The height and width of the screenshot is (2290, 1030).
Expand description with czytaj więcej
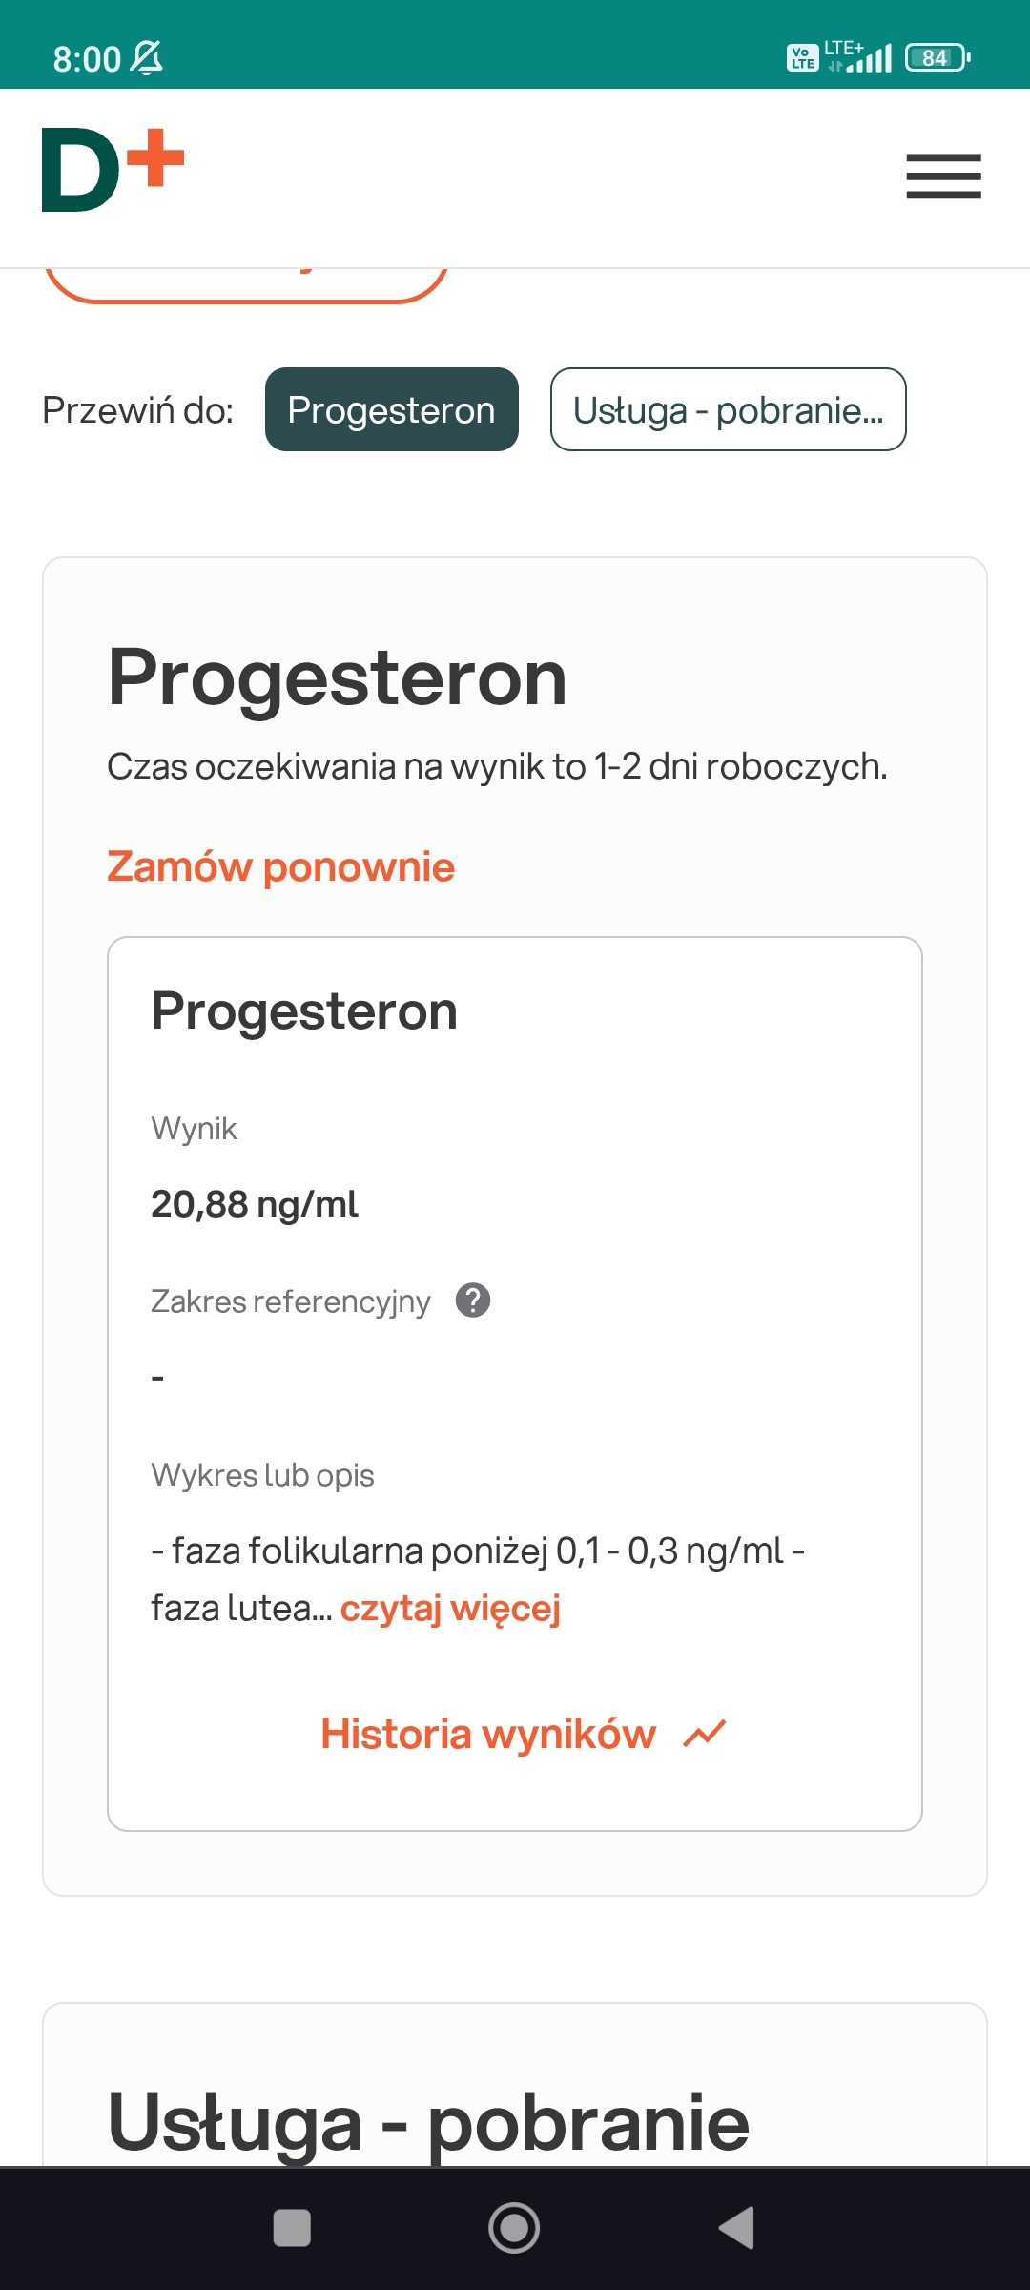(450, 1608)
